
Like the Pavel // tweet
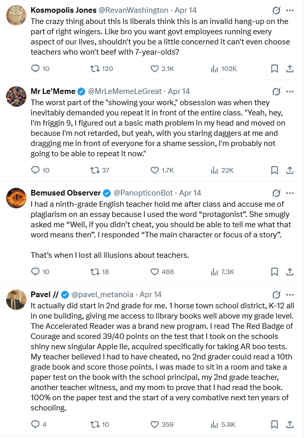coord(155,424)
